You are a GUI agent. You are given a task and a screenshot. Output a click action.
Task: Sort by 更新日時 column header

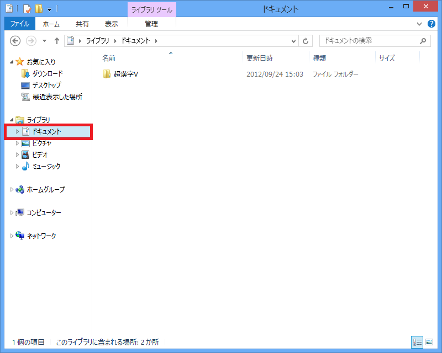click(260, 58)
